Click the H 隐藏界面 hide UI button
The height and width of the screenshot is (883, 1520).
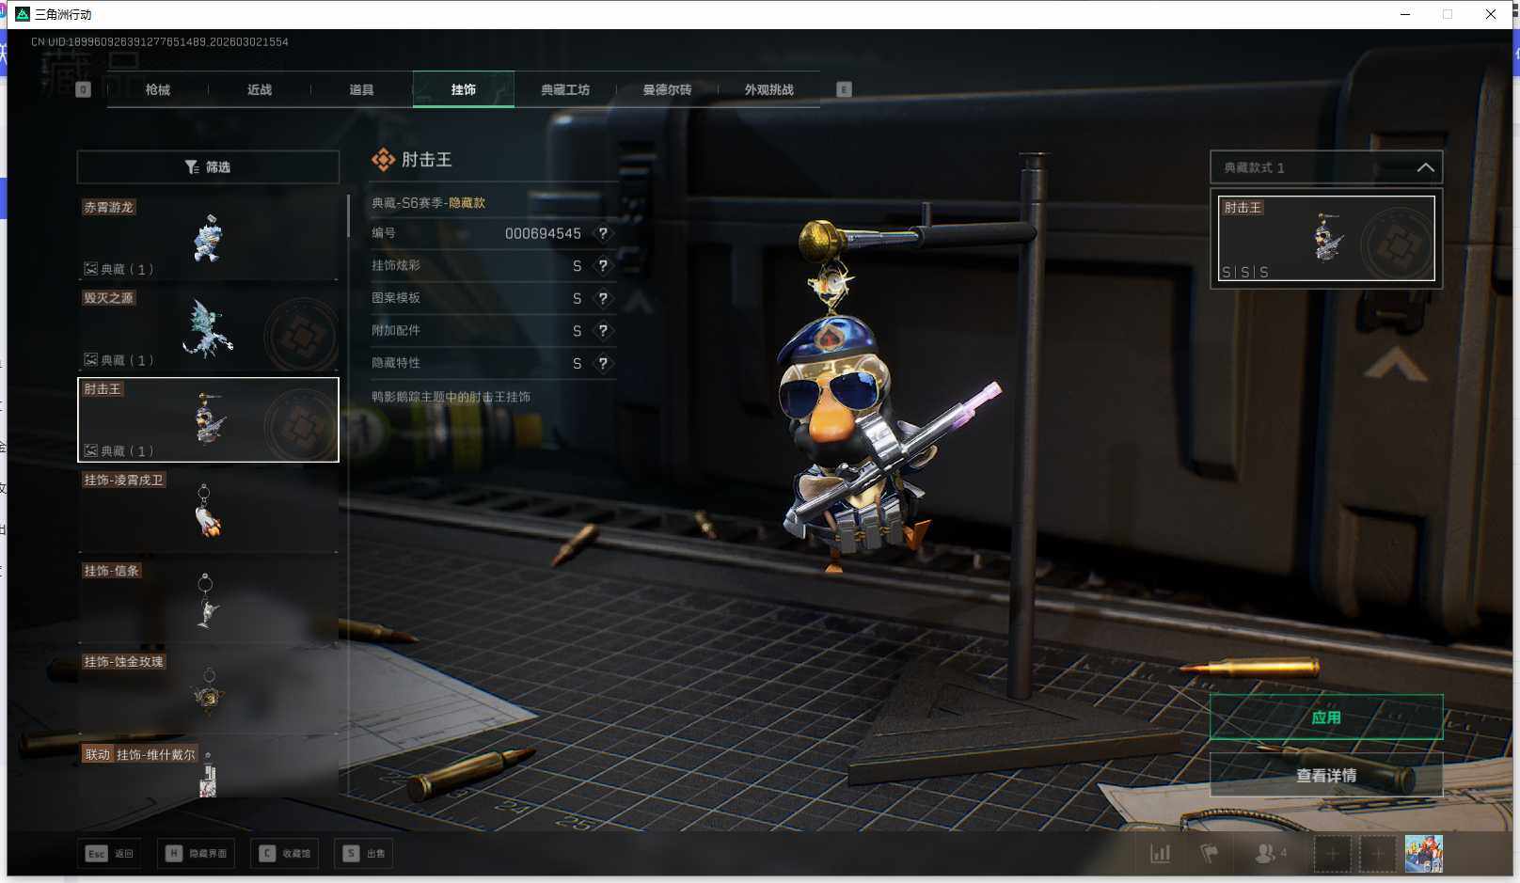[197, 854]
